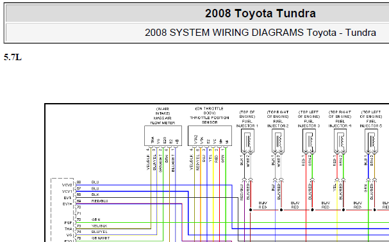Click the BLU wire label at pin 67
389x242 pixels.
[x=95, y=189]
